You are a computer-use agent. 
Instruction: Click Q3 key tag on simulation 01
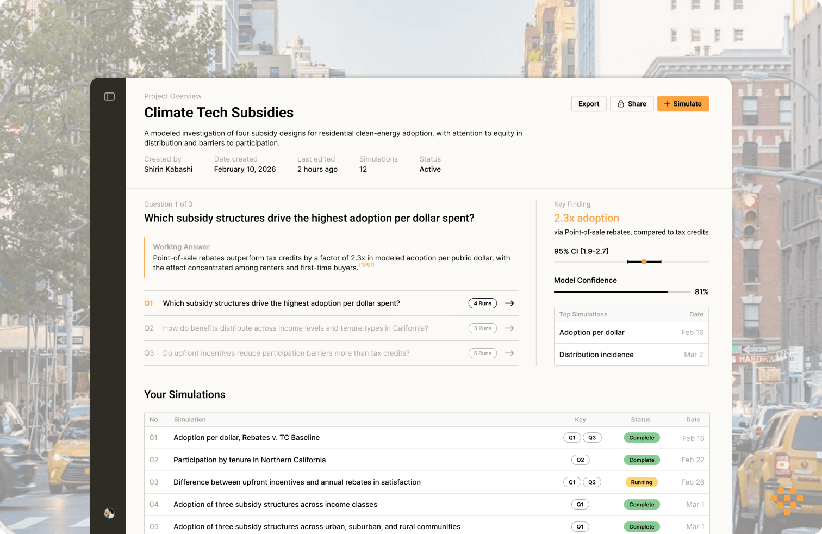[592, 438]
